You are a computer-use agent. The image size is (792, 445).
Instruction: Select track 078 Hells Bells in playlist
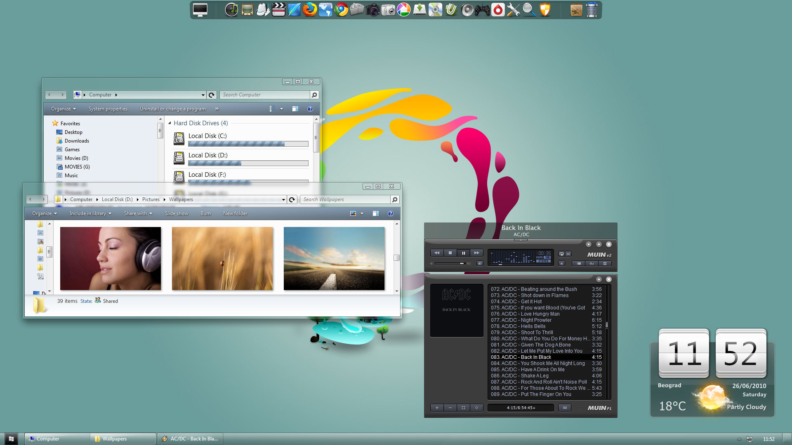pyautogui.click(x=546, y=326)
